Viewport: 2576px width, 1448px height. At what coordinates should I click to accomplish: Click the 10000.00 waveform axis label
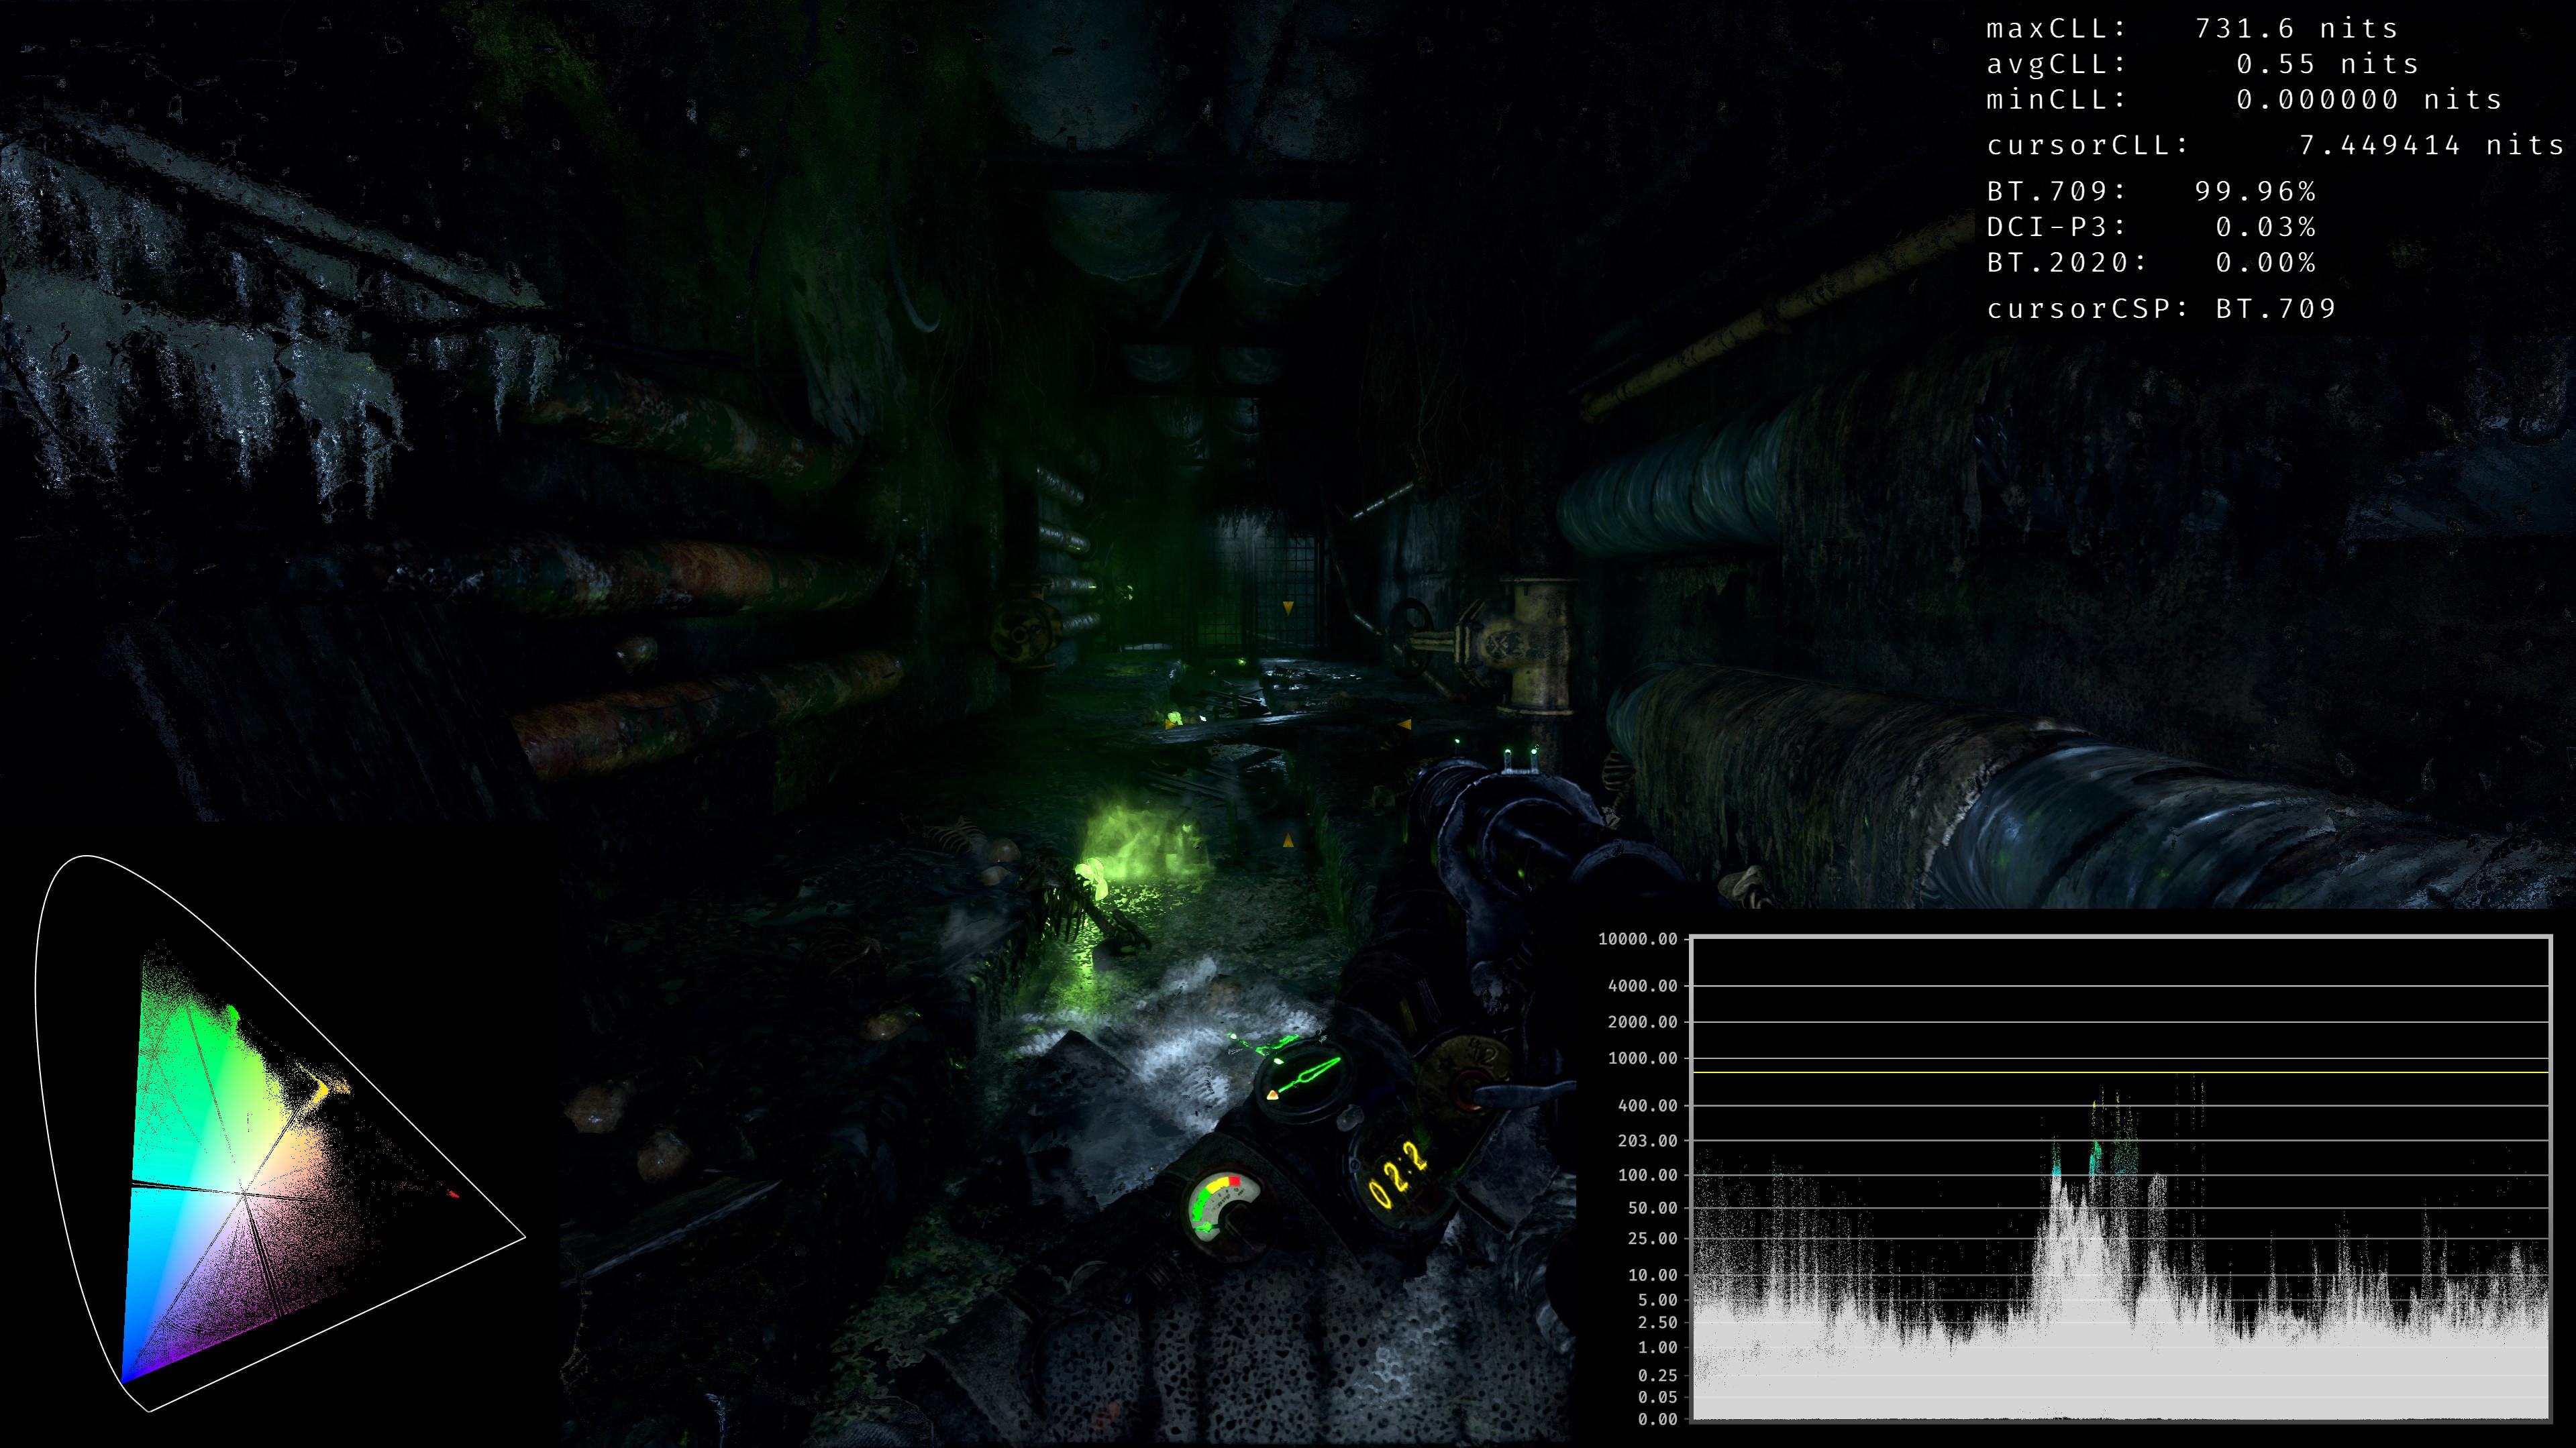point(1637,940)
